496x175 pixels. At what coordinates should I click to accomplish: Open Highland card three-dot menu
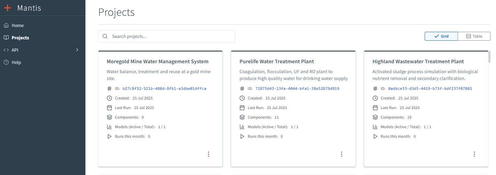tap(474, 154)
